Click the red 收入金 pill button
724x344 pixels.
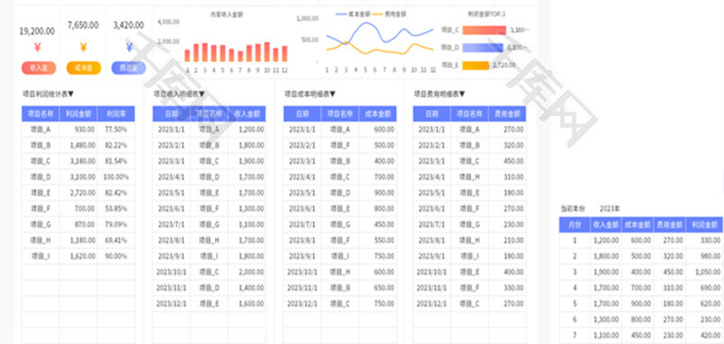click(x=38, y=68)
